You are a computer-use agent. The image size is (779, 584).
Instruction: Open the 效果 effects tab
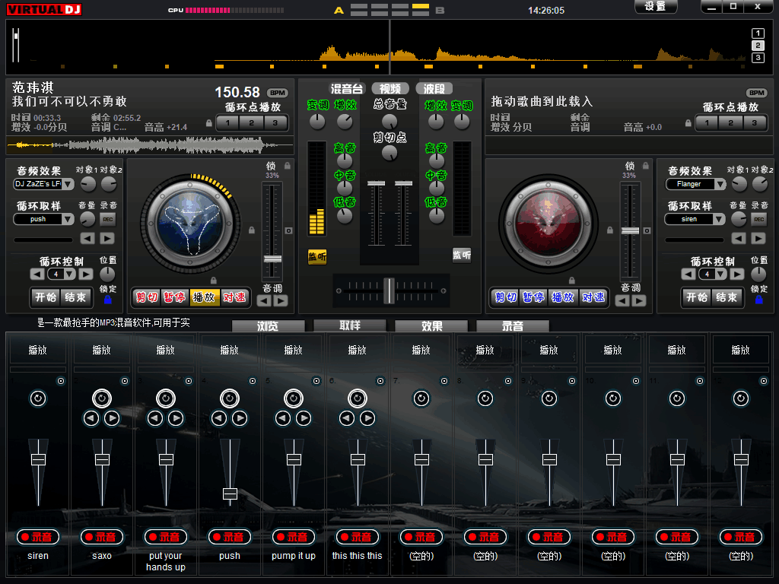click(431, 326)
